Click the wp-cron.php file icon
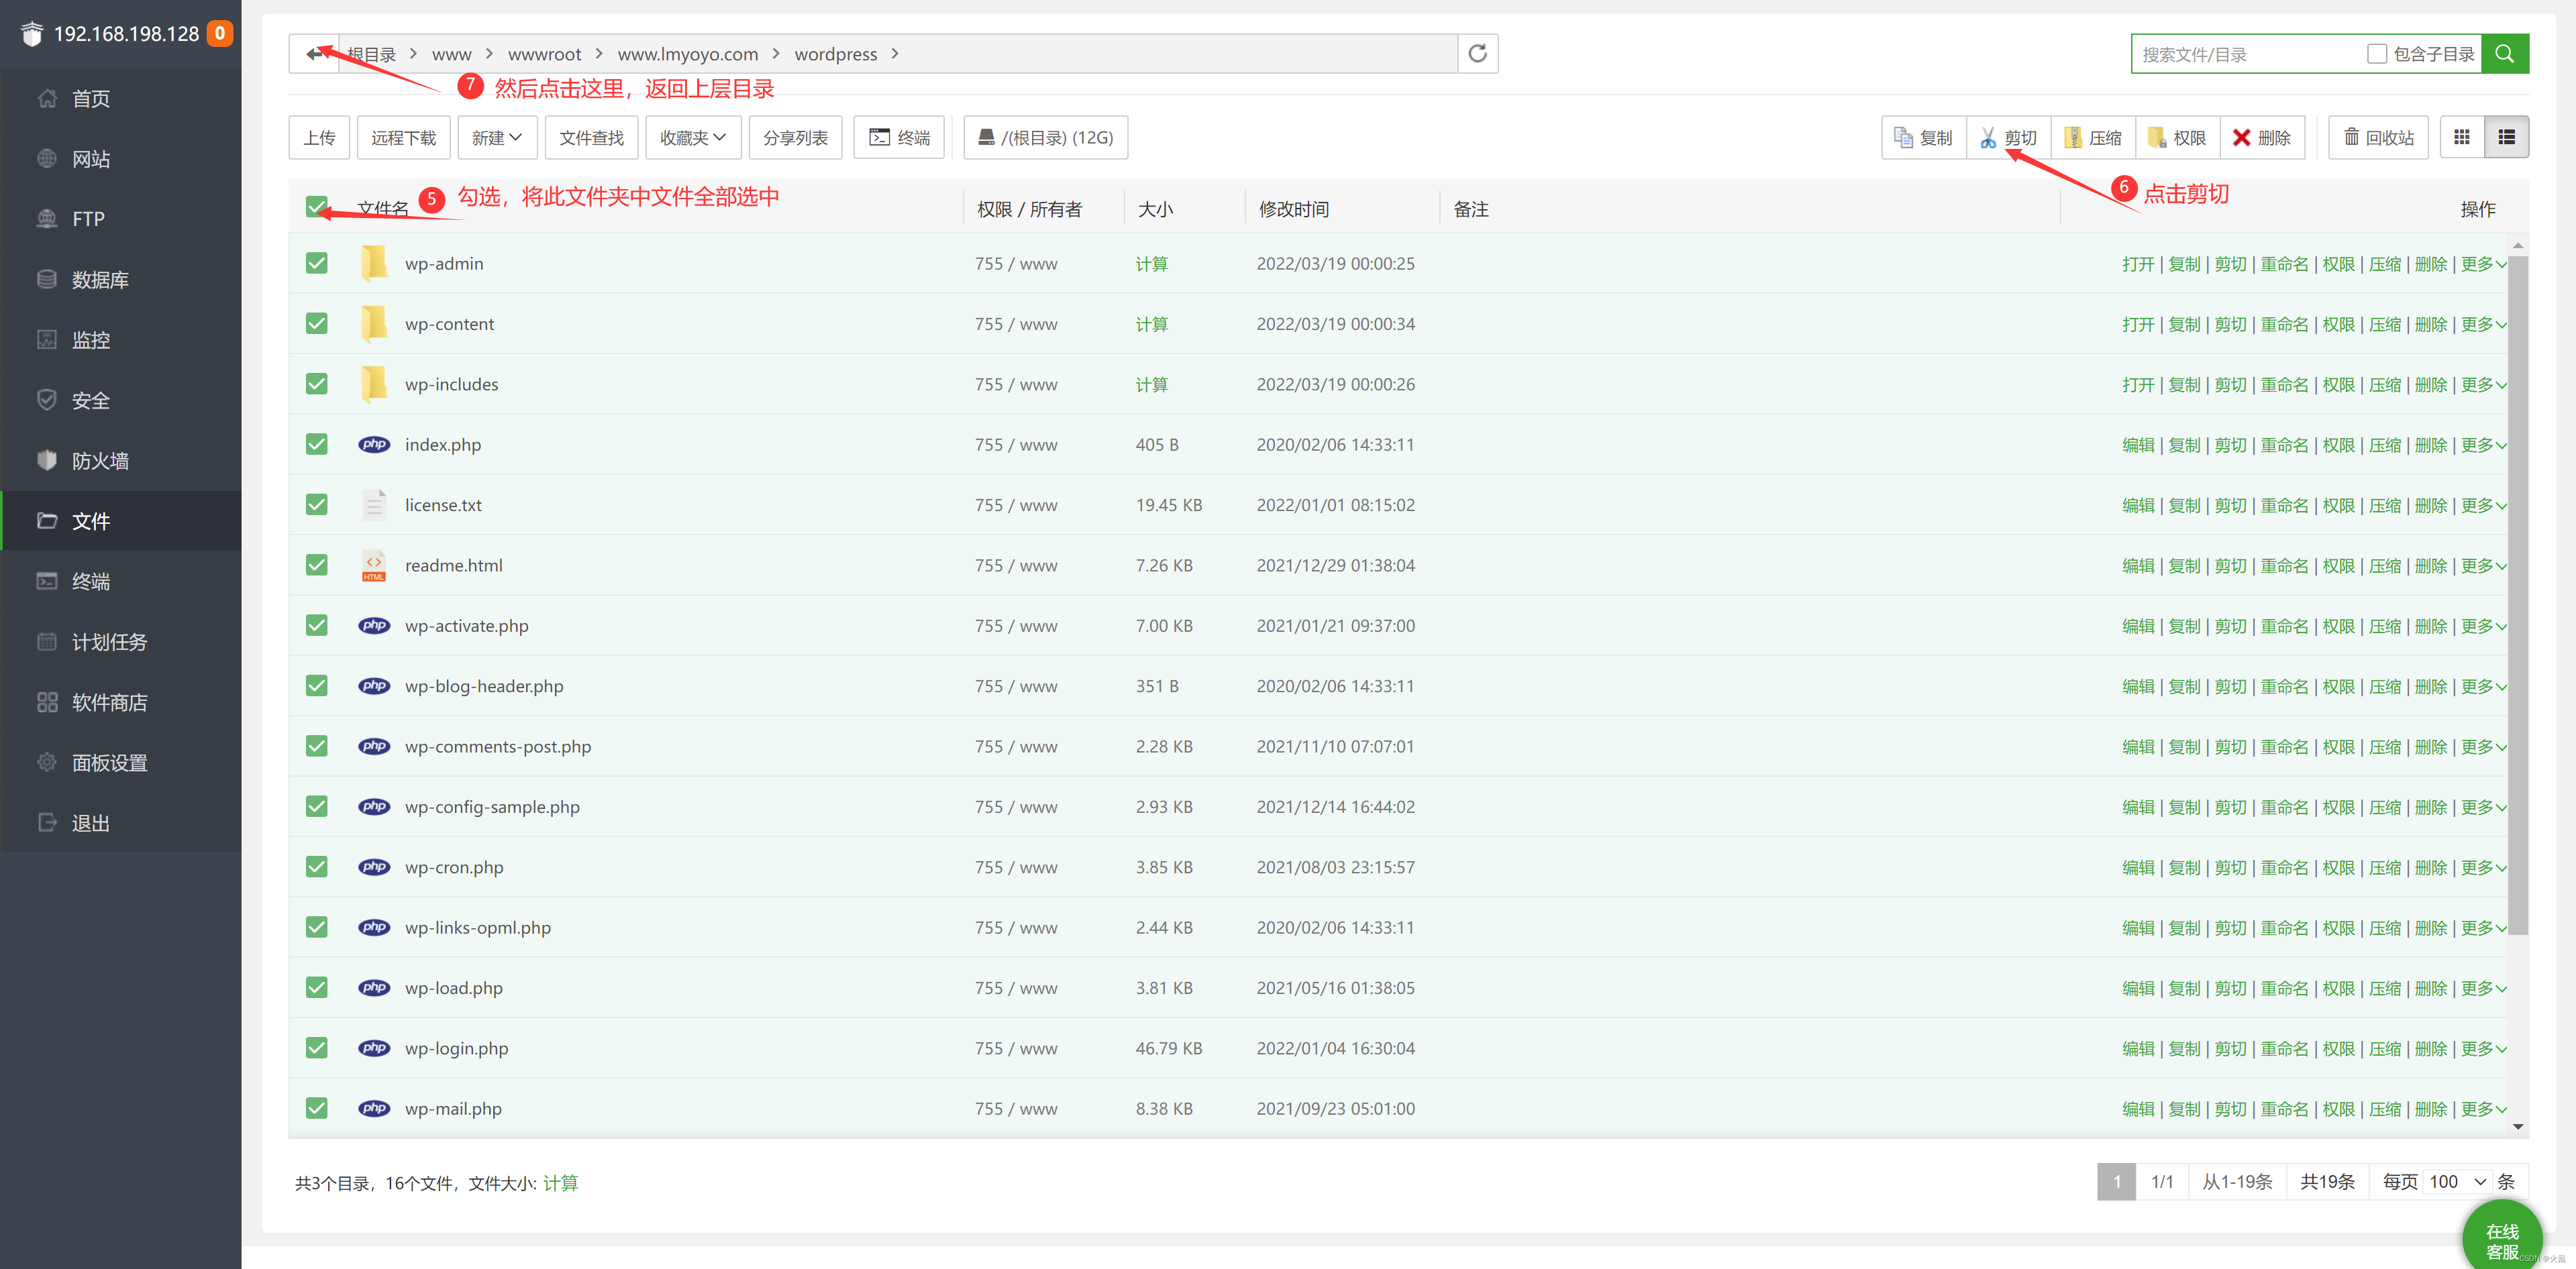Image resolution: width=2576 pixels, height=1269 pixels. click(374, 867)
